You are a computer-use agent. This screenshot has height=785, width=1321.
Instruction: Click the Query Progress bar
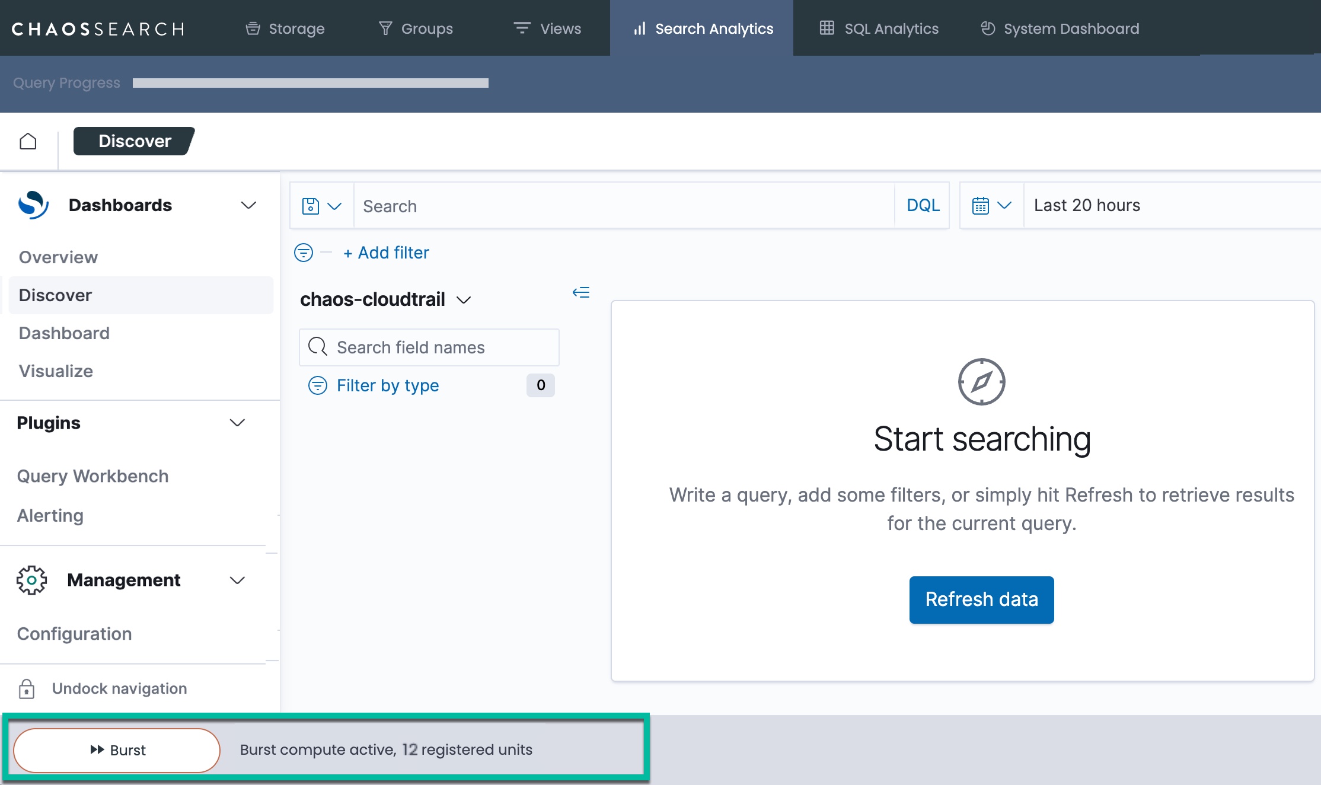(310, 83)
